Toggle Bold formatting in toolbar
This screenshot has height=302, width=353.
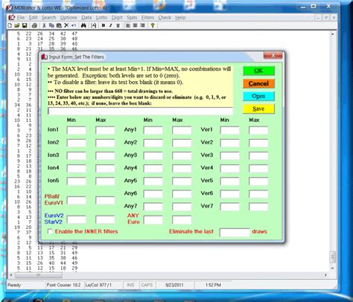tap(104, 25)
